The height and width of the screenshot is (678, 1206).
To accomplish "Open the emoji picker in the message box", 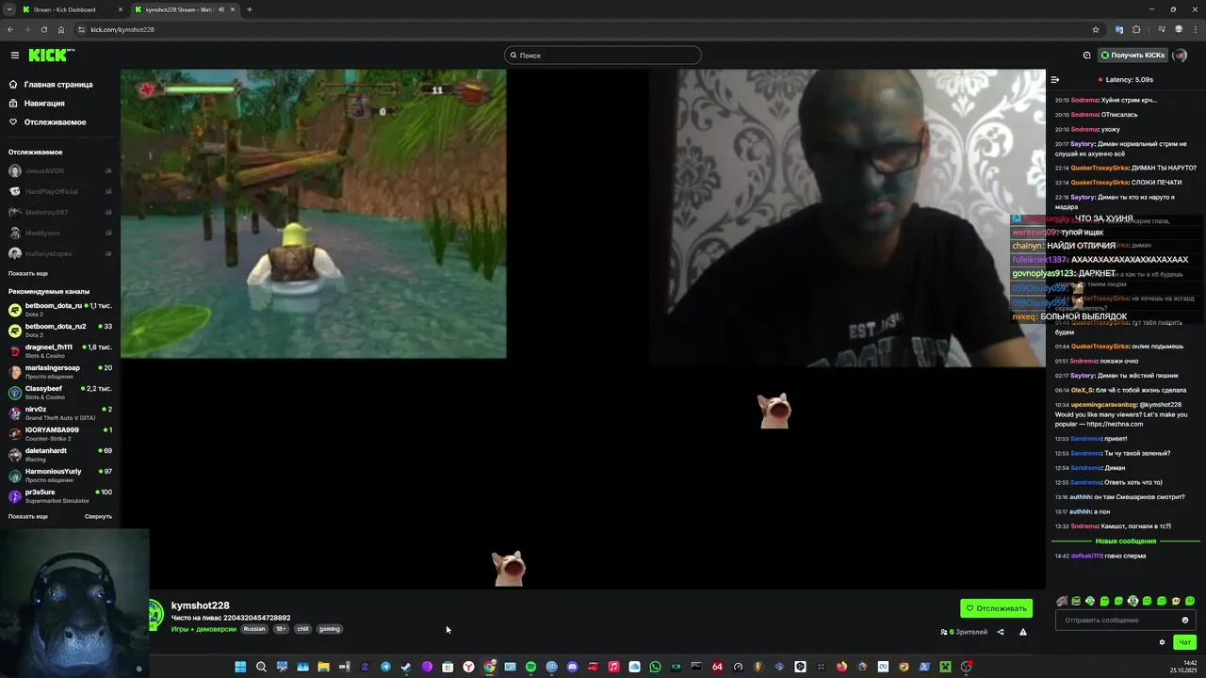I will pyautogui.click(x=1185, y=620).
